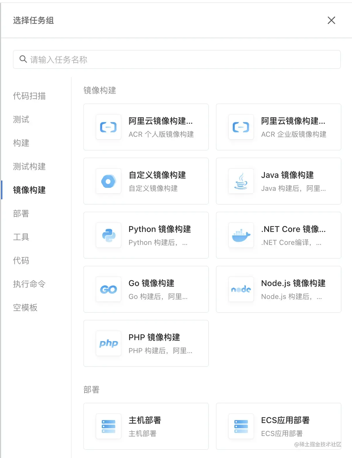The image size is (352, 458).
Task: Click the ACR 个人版 Aliyun image build icon
Action: click(109, 127)
